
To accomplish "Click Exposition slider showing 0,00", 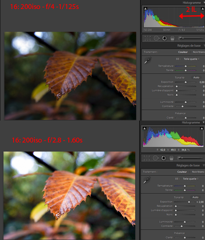I will pos(186,82).
